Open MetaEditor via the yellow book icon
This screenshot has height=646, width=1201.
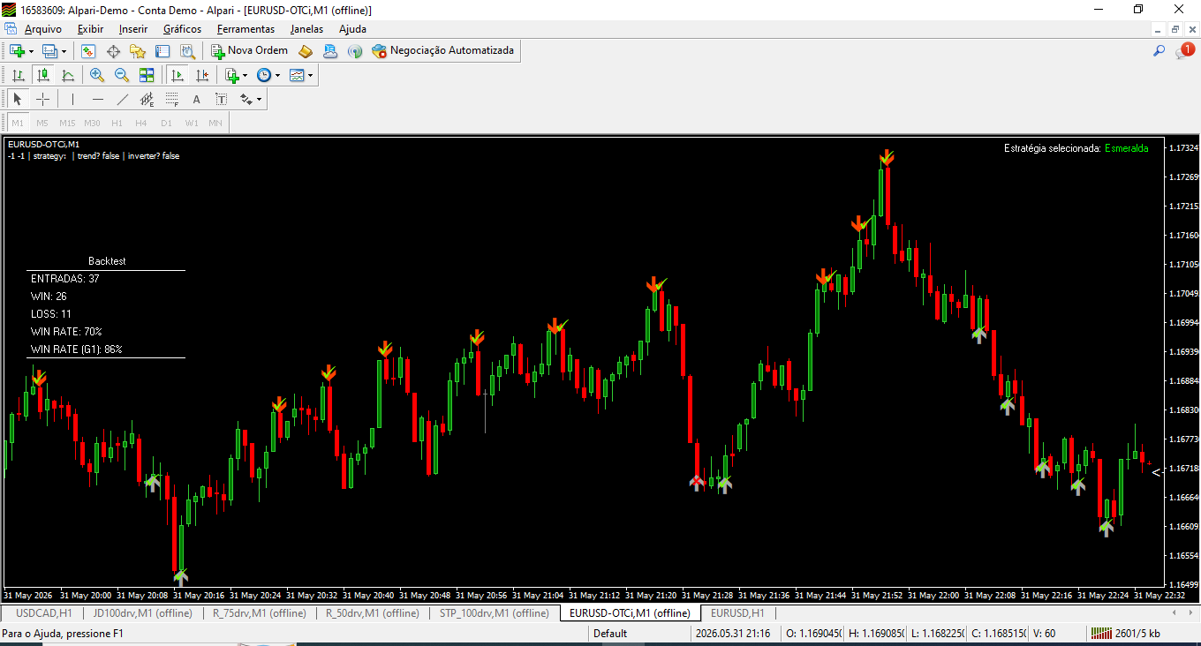pos(306,51)
